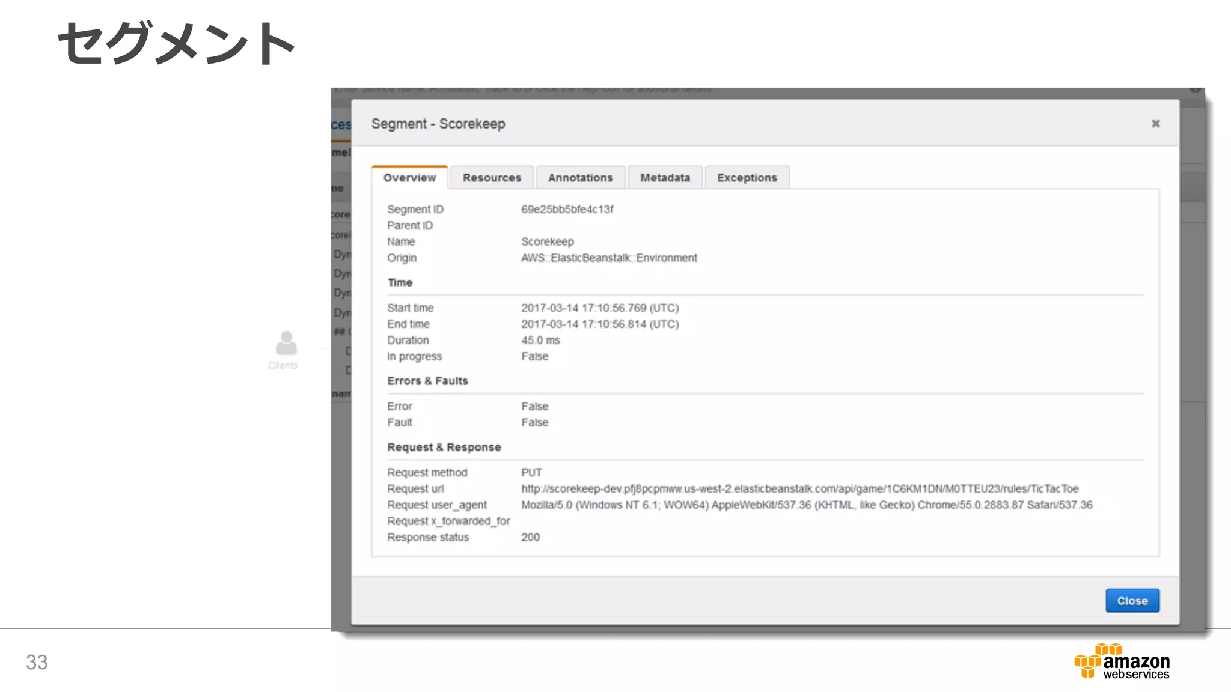
Task: Click the Segment - Scorekeep dialog title
Action: point(438,124)
